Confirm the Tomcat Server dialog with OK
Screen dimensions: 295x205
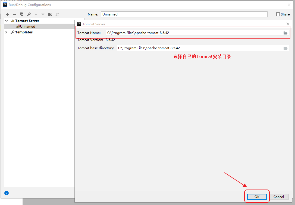(257, 197)
